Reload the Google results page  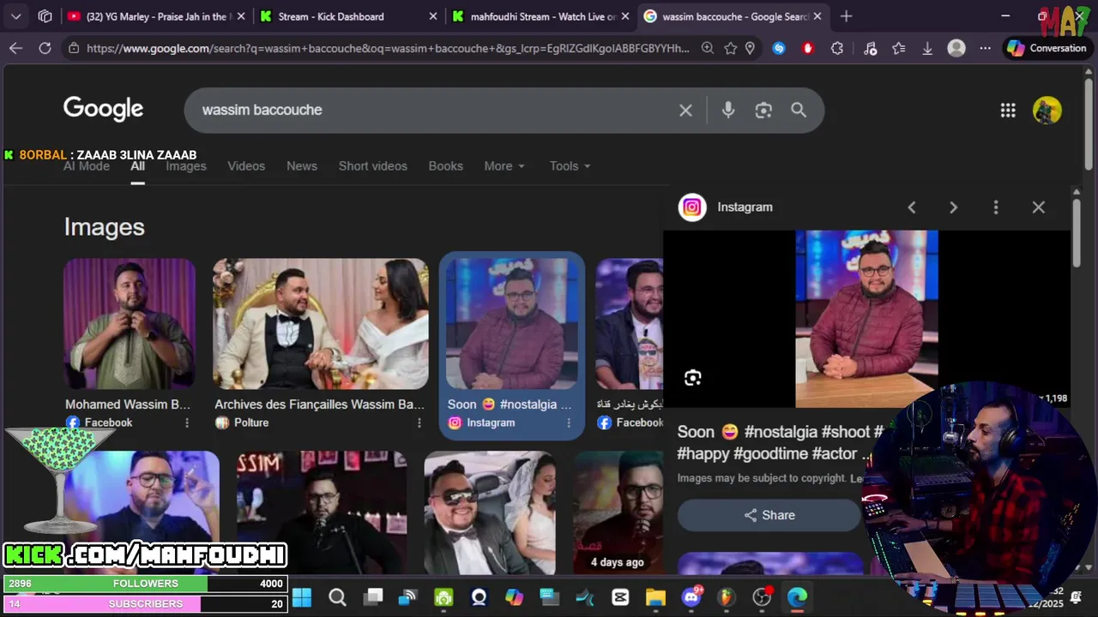click(x=45, y=48)
